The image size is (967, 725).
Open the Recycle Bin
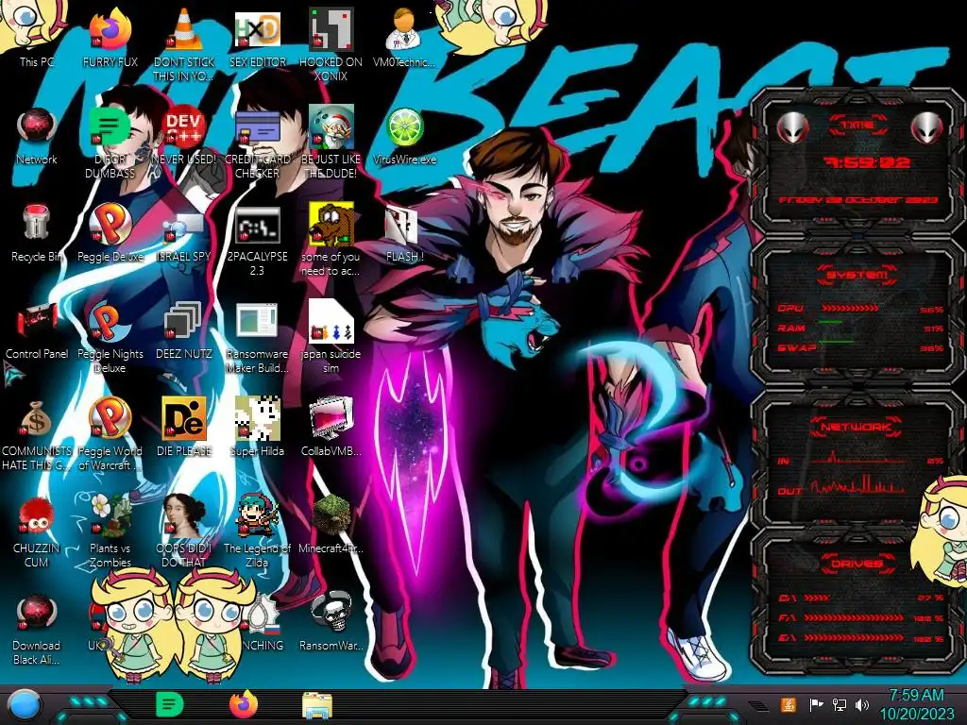coord(37,233)
